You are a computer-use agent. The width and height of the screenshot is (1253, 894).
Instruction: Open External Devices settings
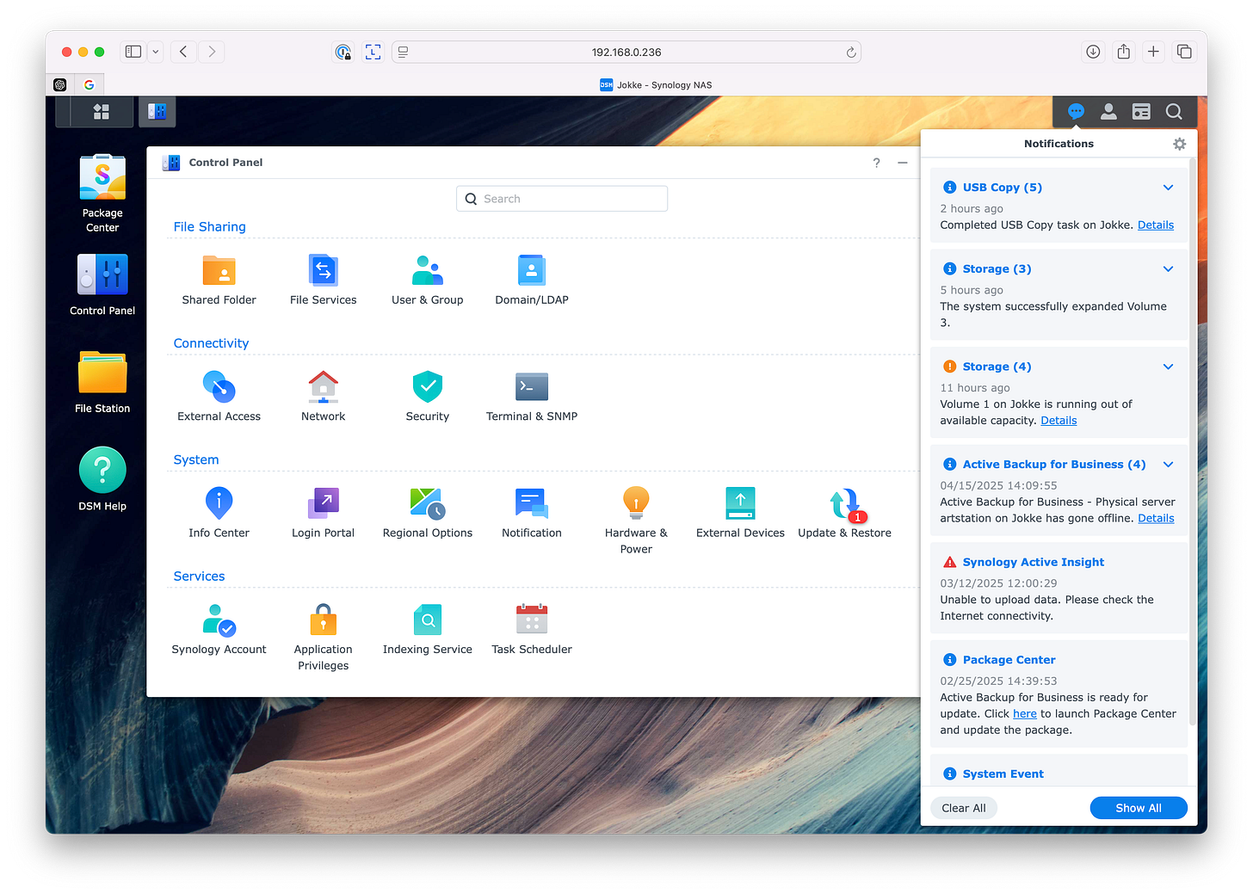740,513
